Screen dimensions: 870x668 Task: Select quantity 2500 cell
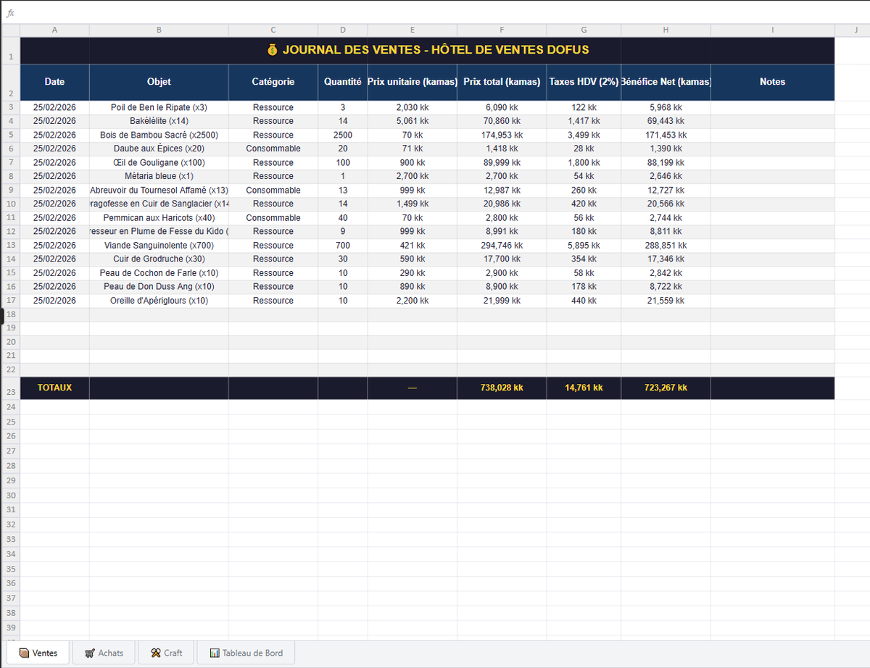pyautogui.click(x=343, y=135)
